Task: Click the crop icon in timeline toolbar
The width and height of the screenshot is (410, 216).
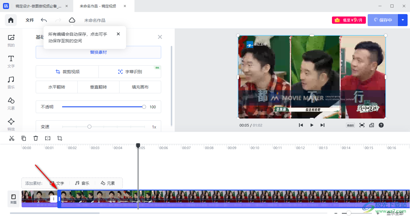Action: 60,138
